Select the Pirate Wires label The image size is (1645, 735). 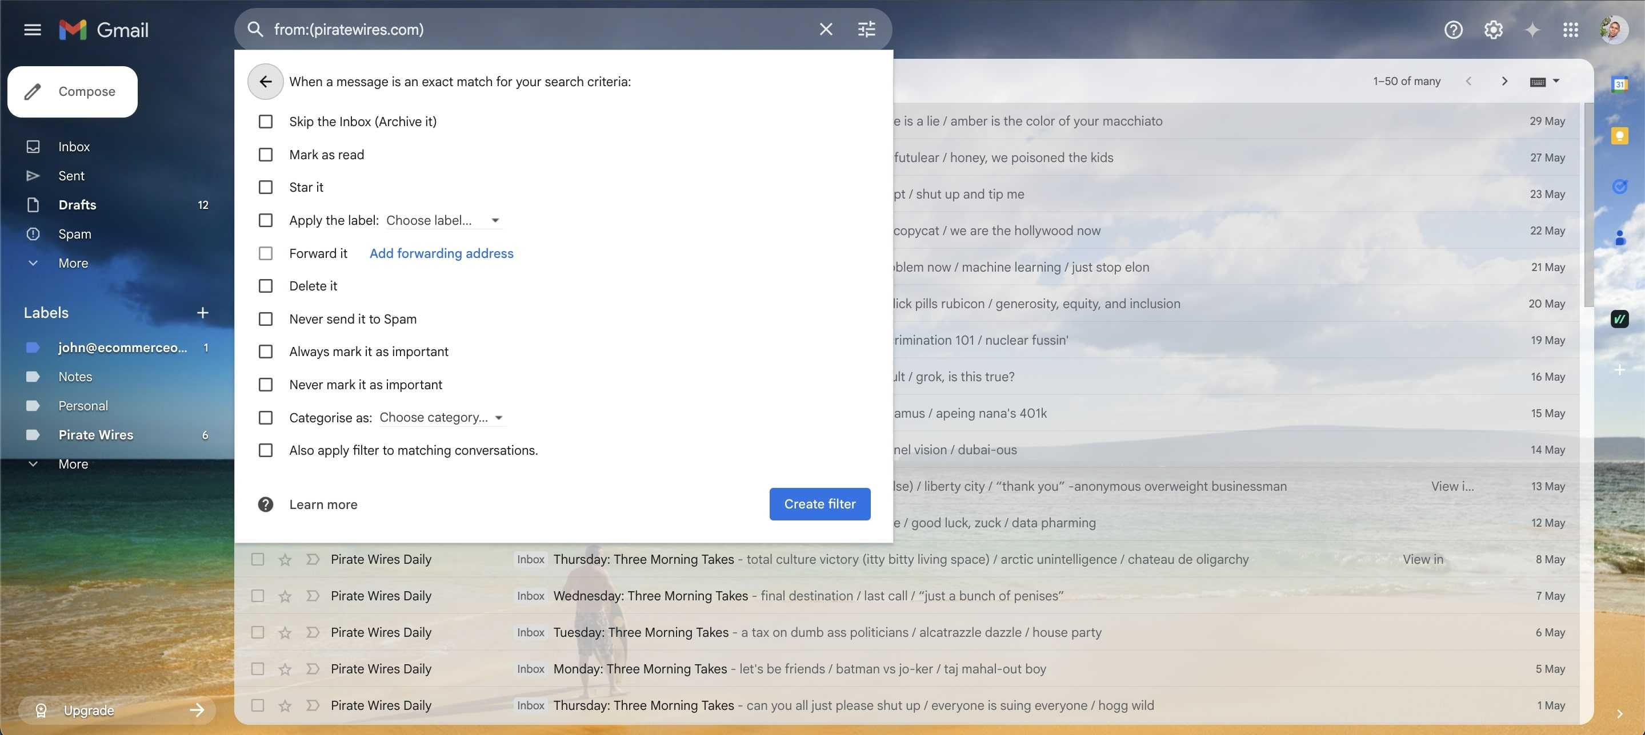pos(96,435)
